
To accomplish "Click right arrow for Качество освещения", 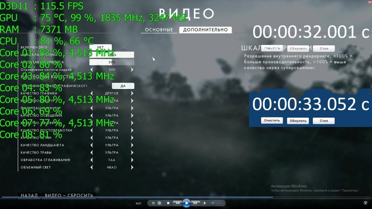I will [x=132, y=116].
